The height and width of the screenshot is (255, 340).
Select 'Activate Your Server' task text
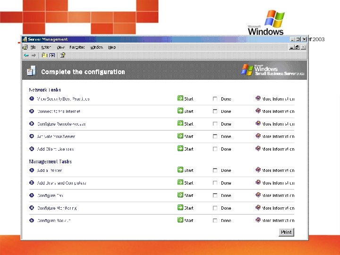(56, 136)
